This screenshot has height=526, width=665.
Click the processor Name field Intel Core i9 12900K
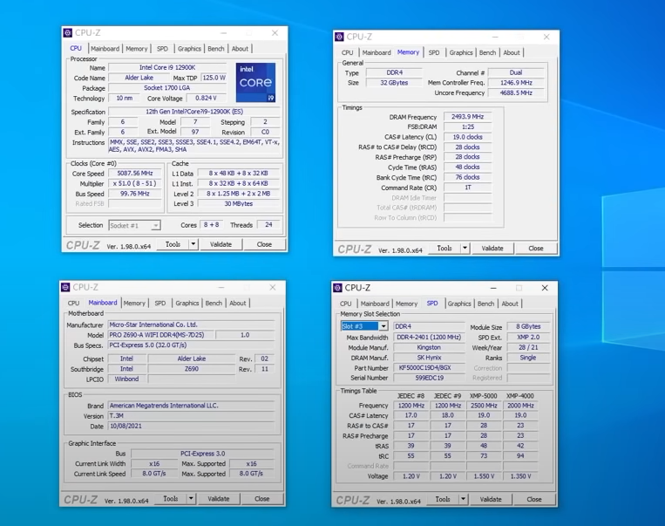pyautogui.click(x=167, y=67)
